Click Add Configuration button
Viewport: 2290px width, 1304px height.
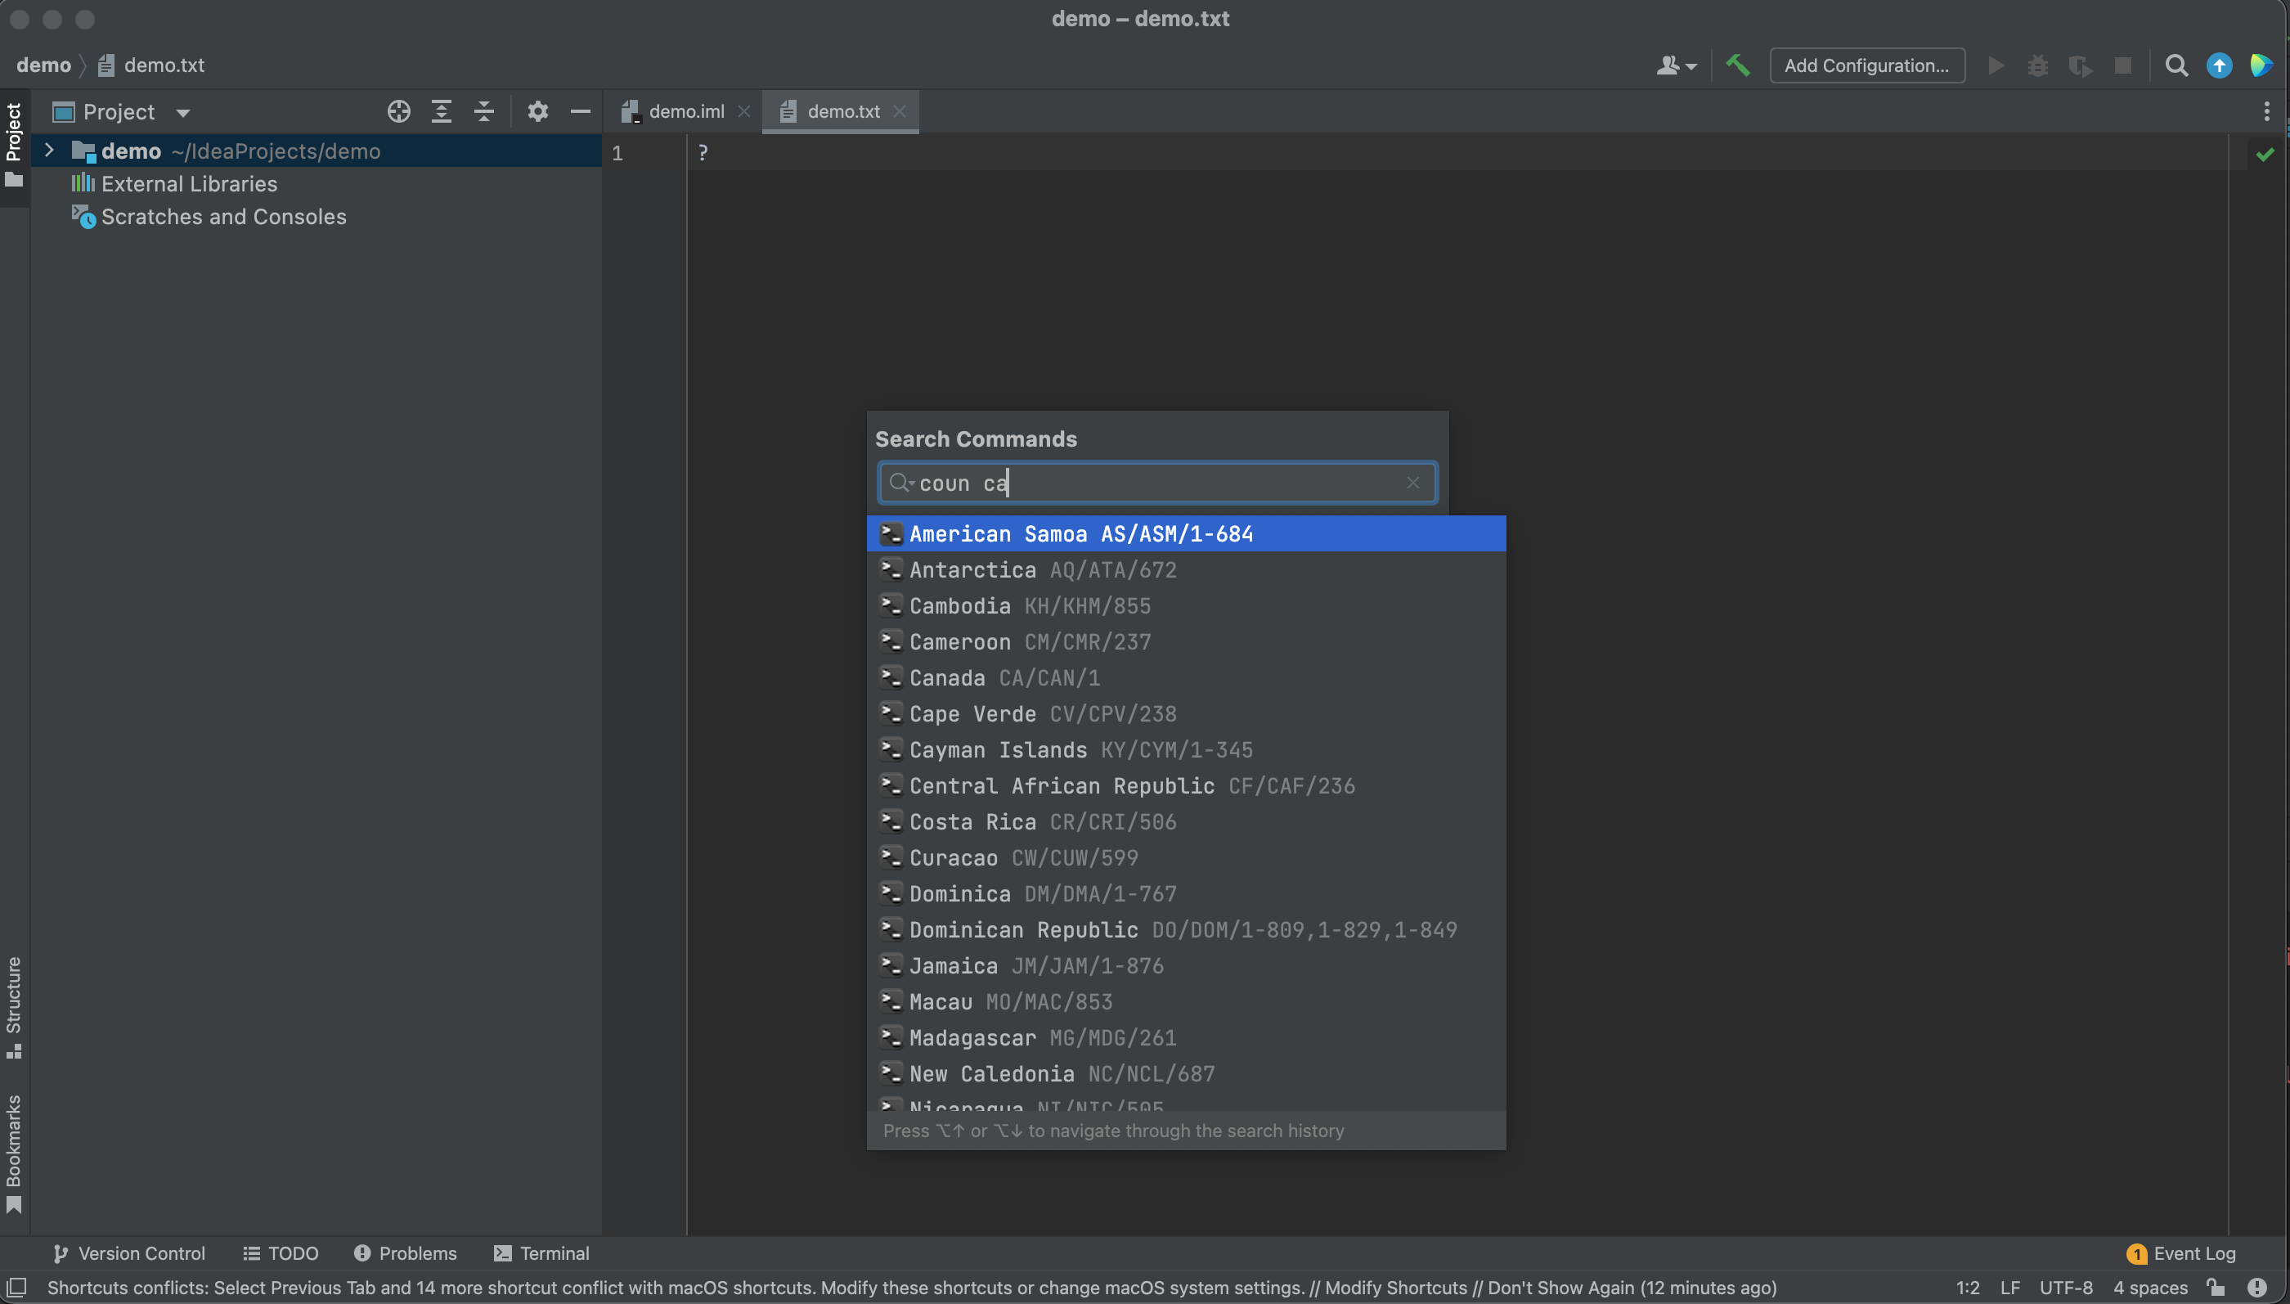(1866, 65)
